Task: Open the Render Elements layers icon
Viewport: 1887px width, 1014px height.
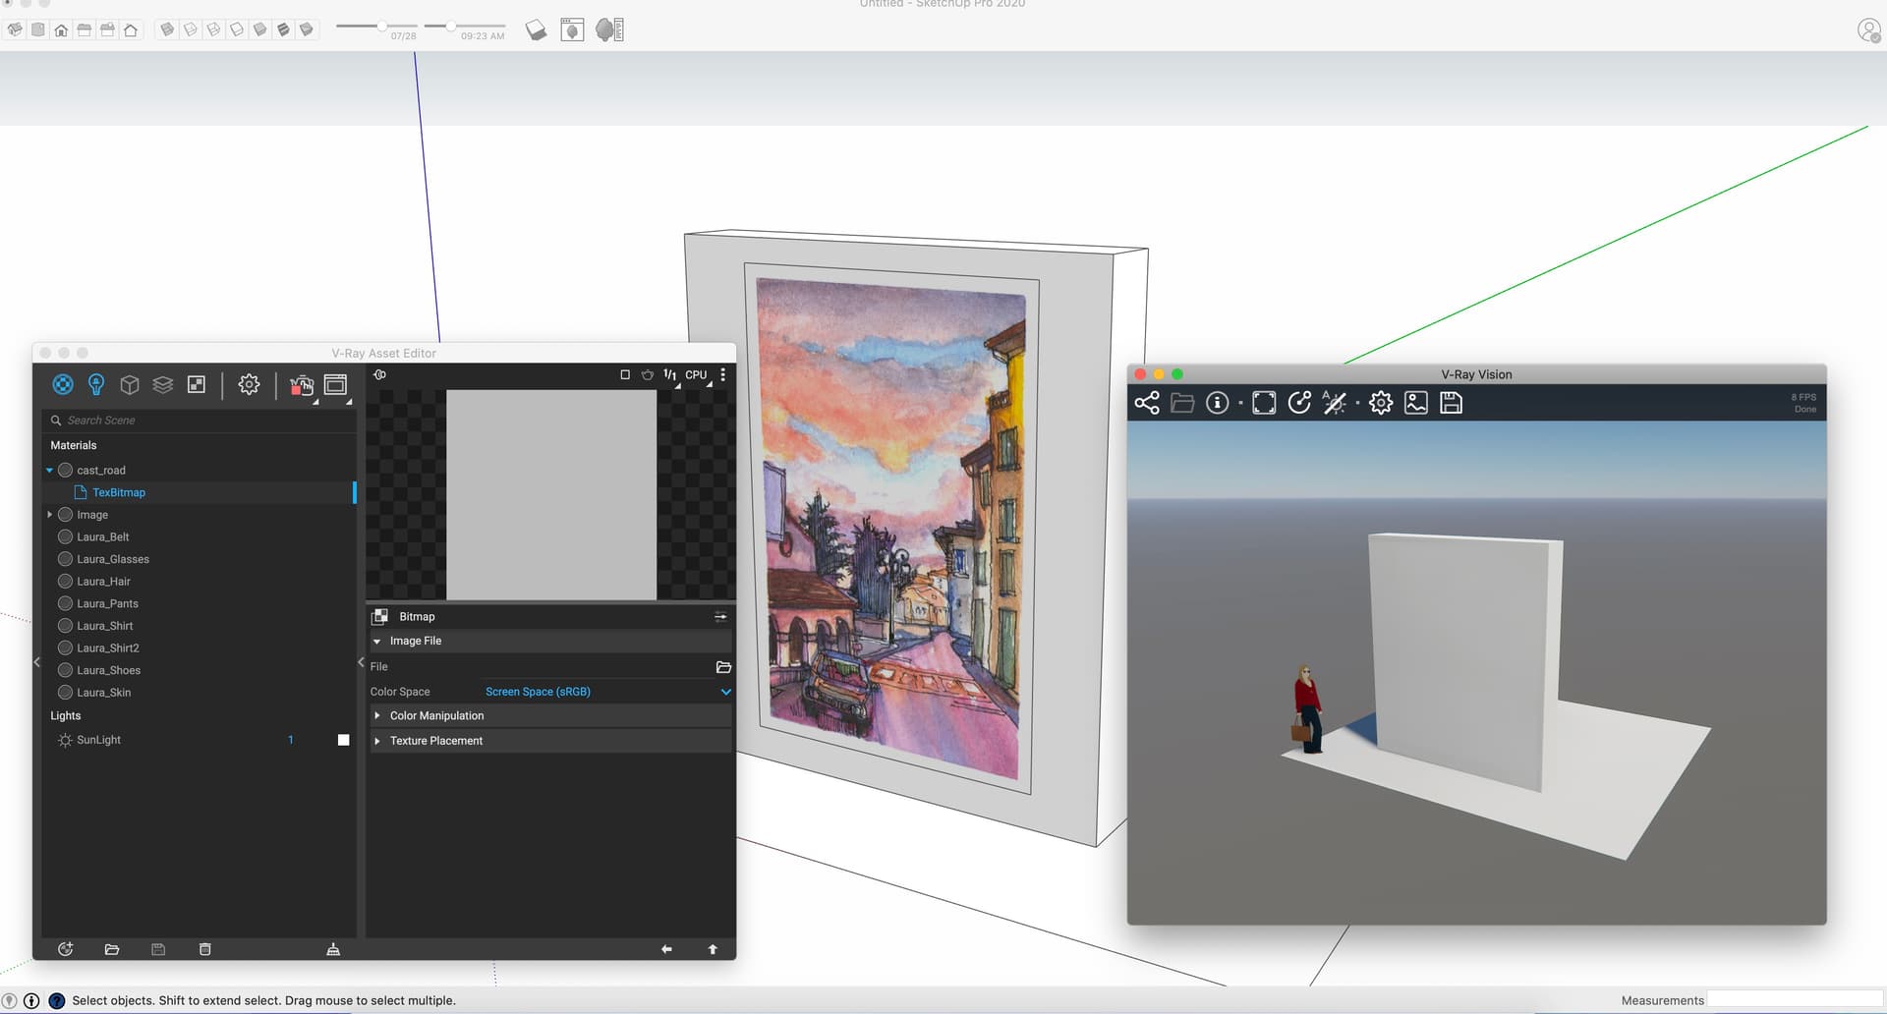Action: pos(163,384)
